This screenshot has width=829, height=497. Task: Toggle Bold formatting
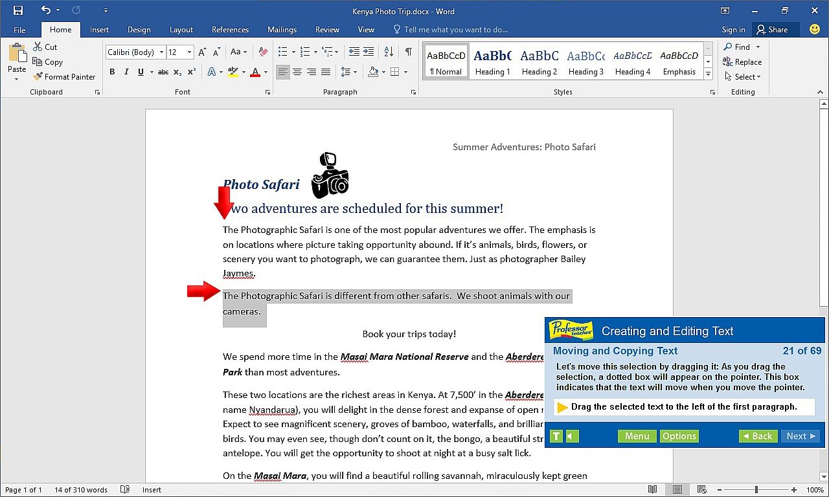pos(112,72)
